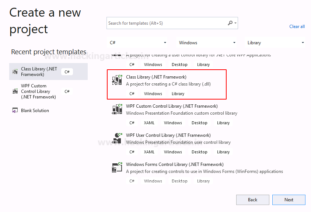Viewport: 311px width, 212px height.
Task: Select WPF Custom Control Library (.NET Framework) title
Action: (172, 106)
